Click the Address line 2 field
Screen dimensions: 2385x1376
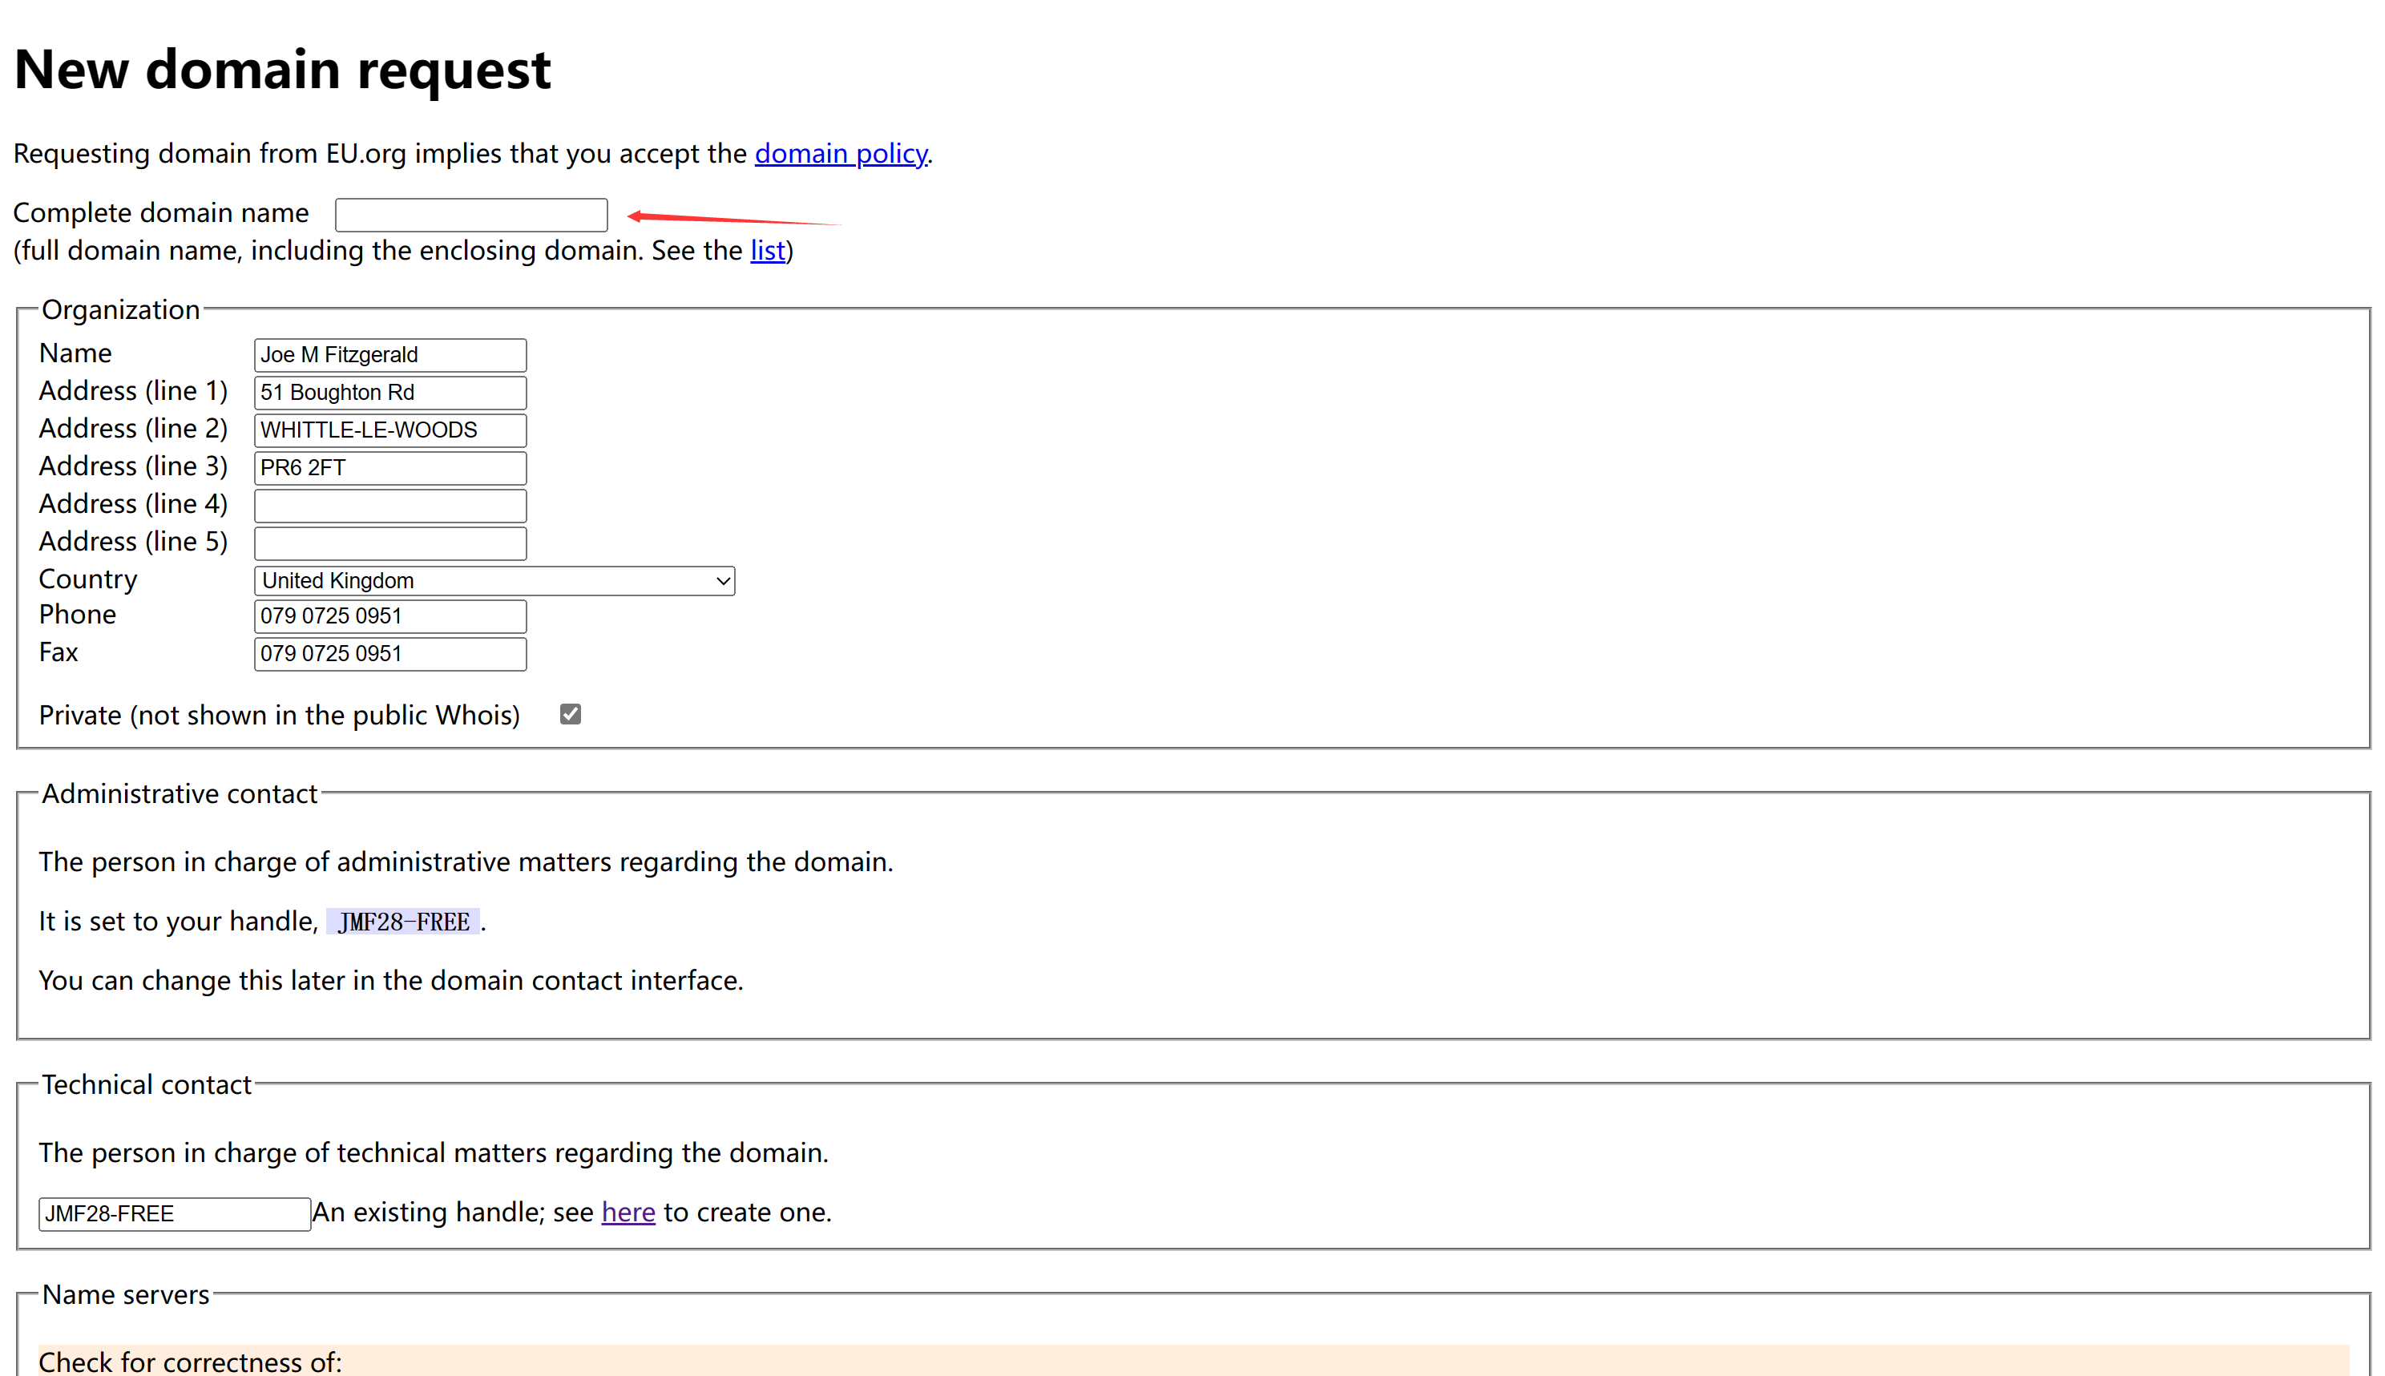pos(389,430)
